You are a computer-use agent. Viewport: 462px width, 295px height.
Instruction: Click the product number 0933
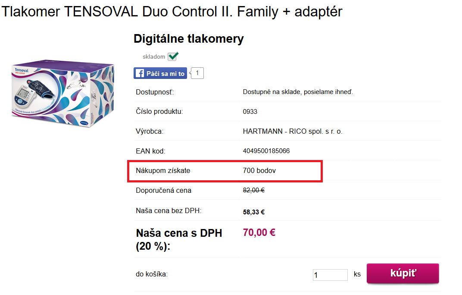tap(250, 112)
